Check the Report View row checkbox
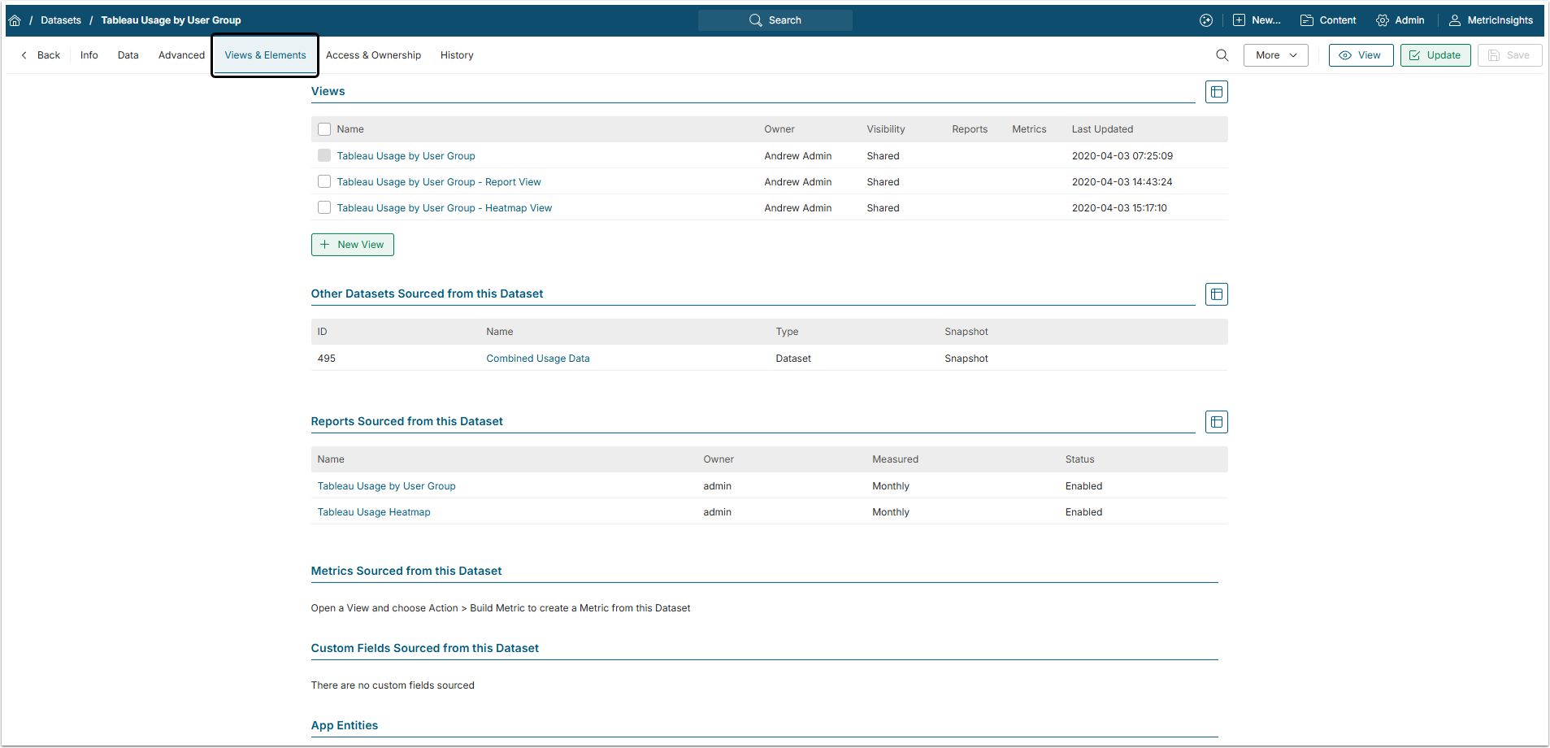 pyautogui.click(x=324, y=182)
